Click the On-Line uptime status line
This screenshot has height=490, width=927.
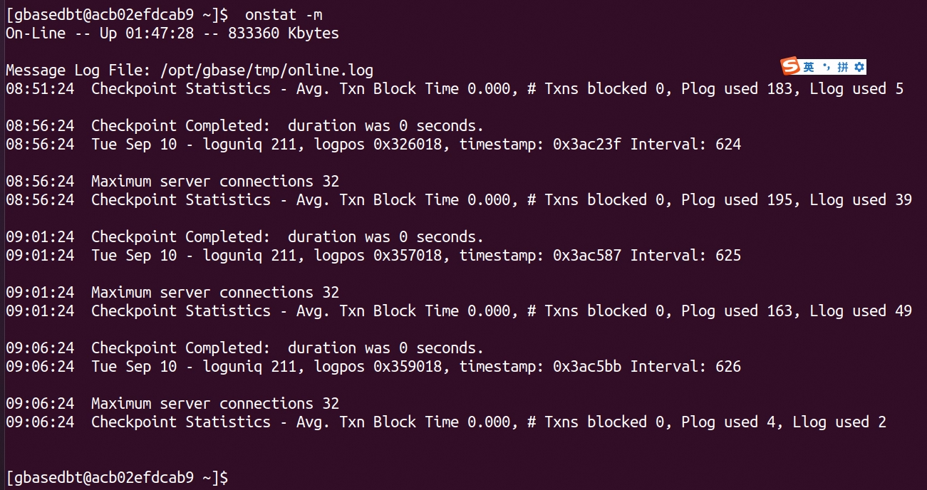click(x=172, y=33)
